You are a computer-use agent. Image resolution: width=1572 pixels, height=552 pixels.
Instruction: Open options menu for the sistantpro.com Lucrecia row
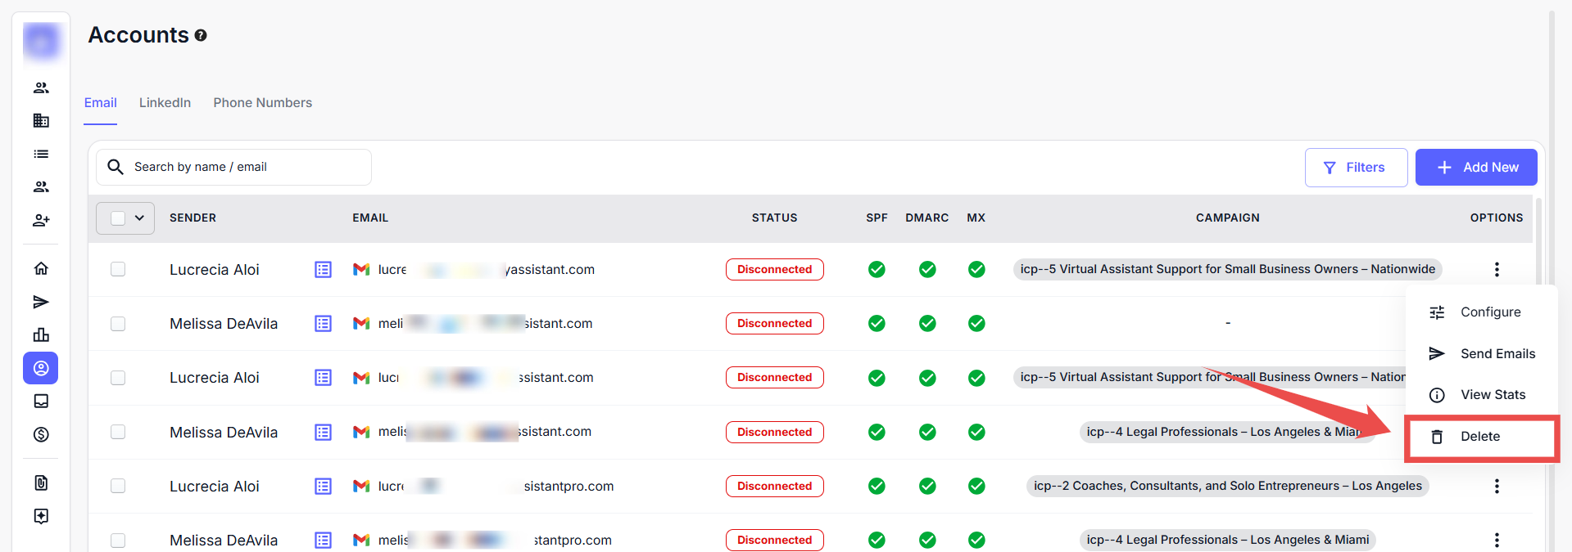[x=1496, y=486]
